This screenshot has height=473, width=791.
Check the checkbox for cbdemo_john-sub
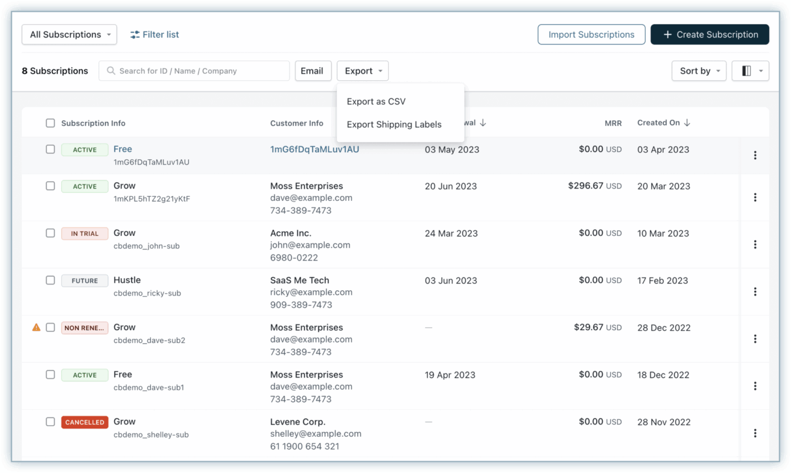[50, 234]
